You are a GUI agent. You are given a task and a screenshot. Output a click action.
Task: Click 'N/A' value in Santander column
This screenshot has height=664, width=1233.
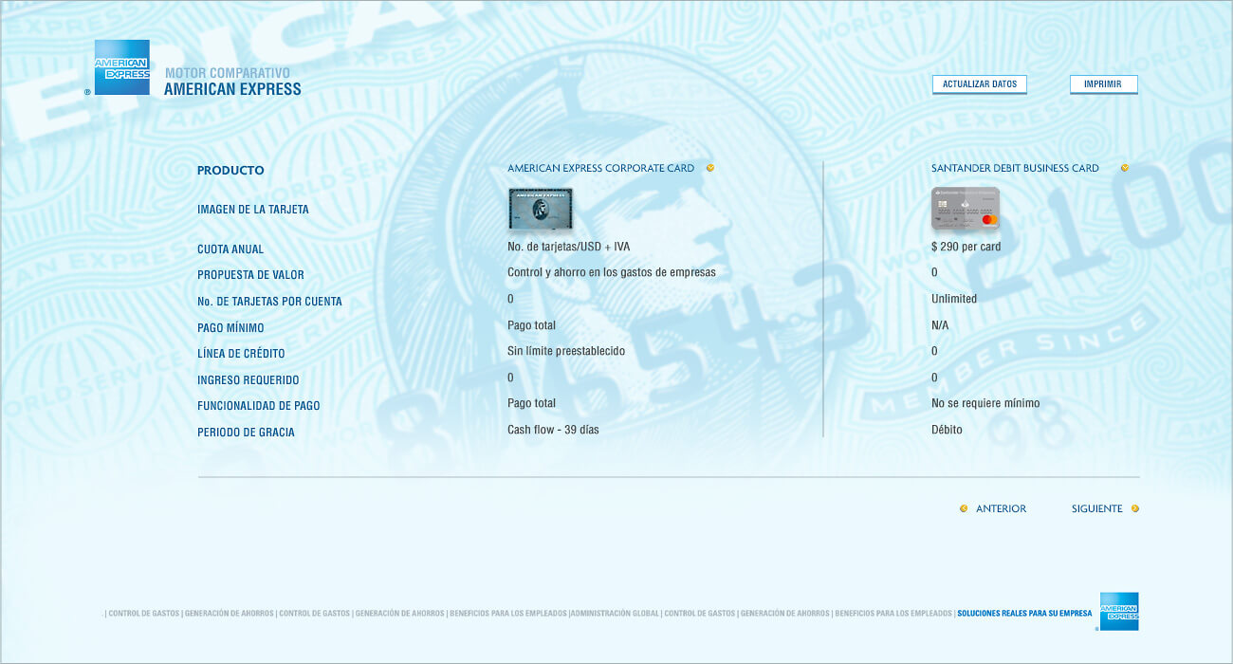pos(940,325)
